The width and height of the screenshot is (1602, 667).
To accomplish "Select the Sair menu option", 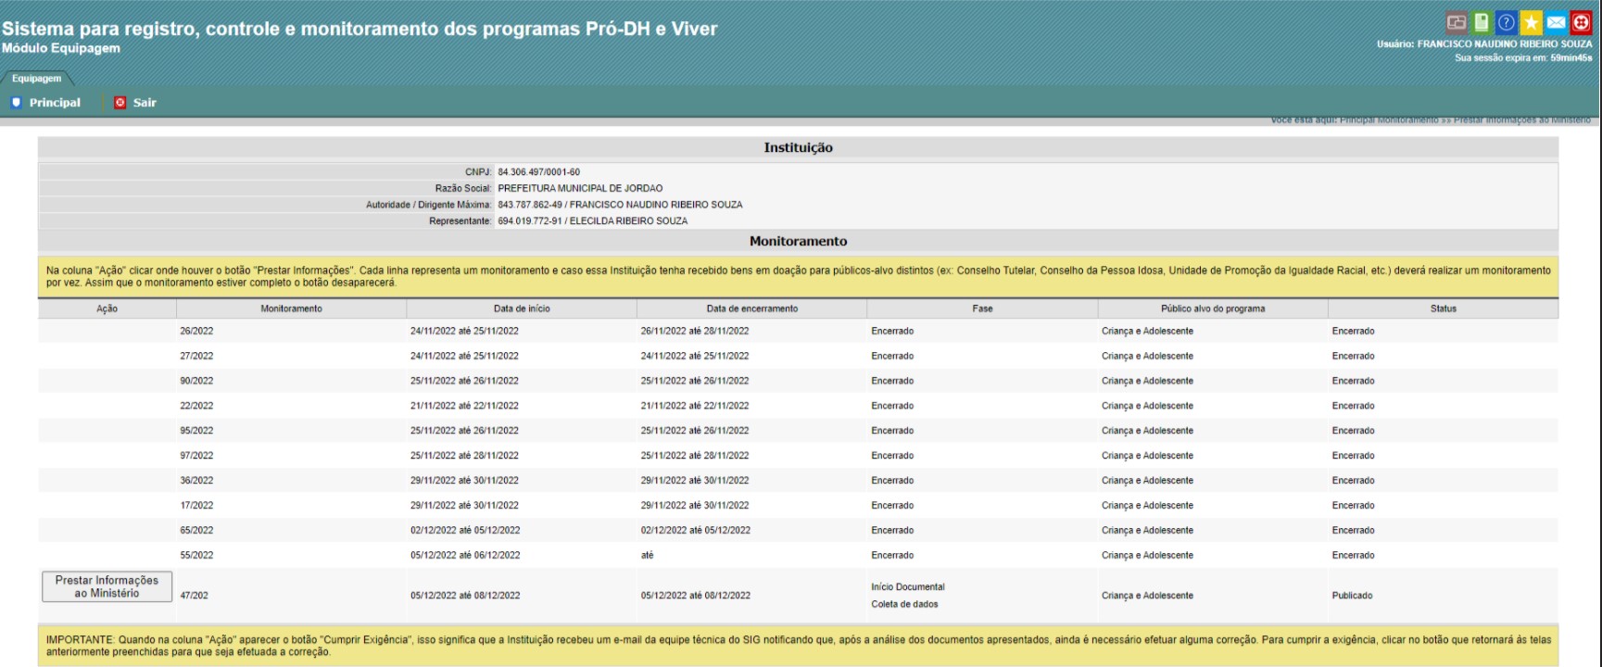I will pos(145,103).
